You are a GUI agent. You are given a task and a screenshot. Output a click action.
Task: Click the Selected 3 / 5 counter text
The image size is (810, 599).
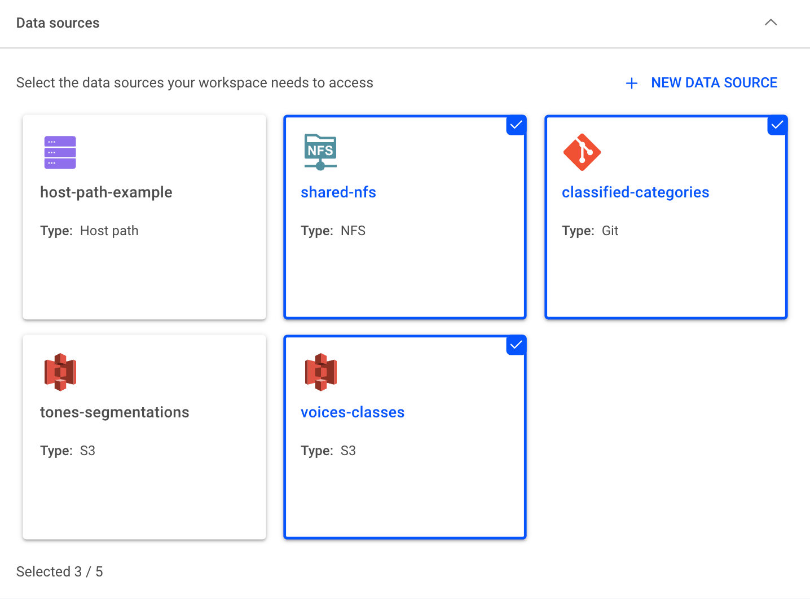[60, 572]
